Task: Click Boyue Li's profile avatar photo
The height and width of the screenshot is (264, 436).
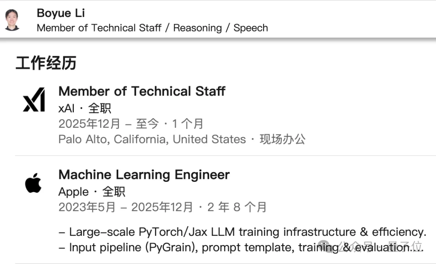Action: [12, 20]
